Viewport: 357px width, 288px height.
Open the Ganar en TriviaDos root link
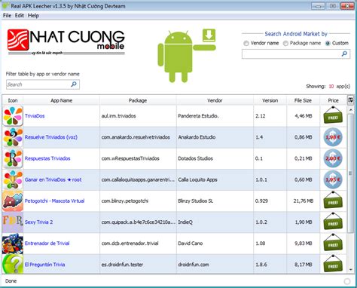tap(53, 179)
